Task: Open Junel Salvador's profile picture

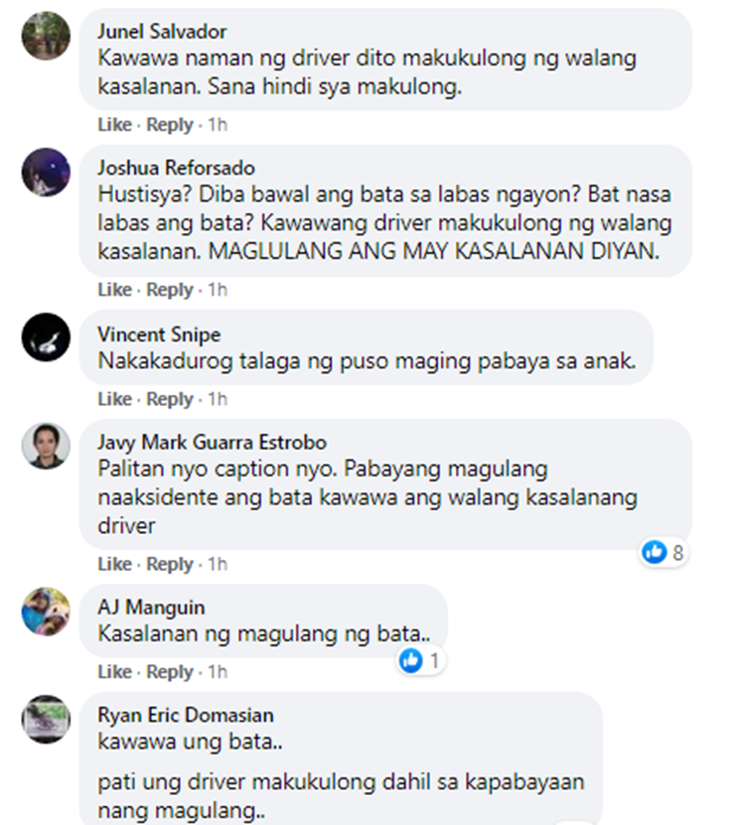Action: 46,36
